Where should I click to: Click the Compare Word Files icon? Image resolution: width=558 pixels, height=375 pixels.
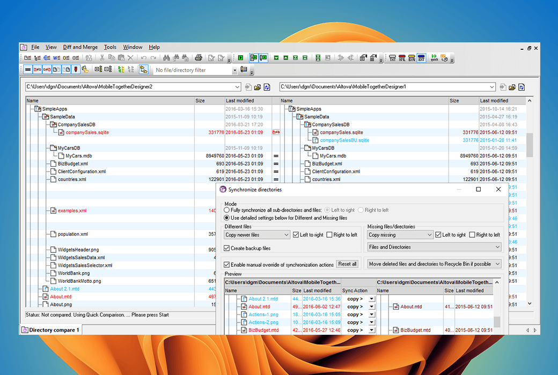click(x=56, y=58)
